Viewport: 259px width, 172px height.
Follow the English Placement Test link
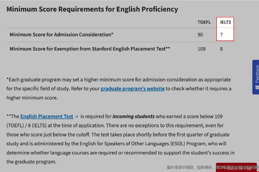[46, 116]
